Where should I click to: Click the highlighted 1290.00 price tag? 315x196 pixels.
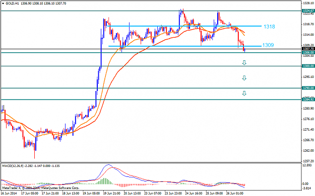(308, 88)
